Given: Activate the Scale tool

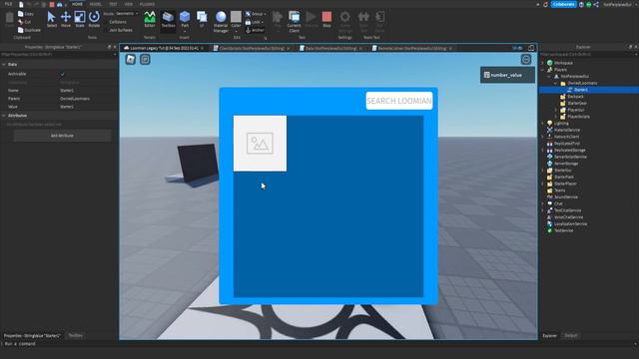Looking at the screenshot, I should click(x=80, y=19).
